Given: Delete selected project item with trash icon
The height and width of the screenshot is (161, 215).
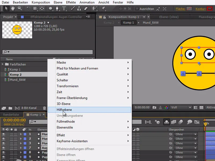Looking at the screenshot, I should click(x=44, y=108).
